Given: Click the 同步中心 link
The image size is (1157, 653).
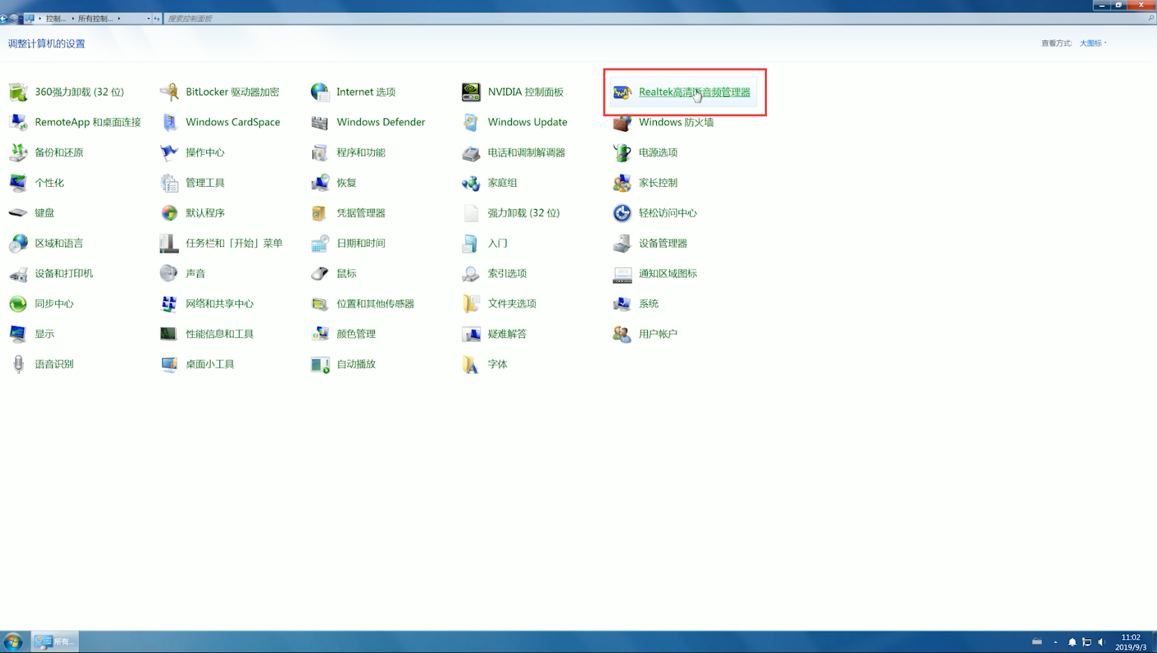Looking at the screenshot, I should [x=54, y=304].
